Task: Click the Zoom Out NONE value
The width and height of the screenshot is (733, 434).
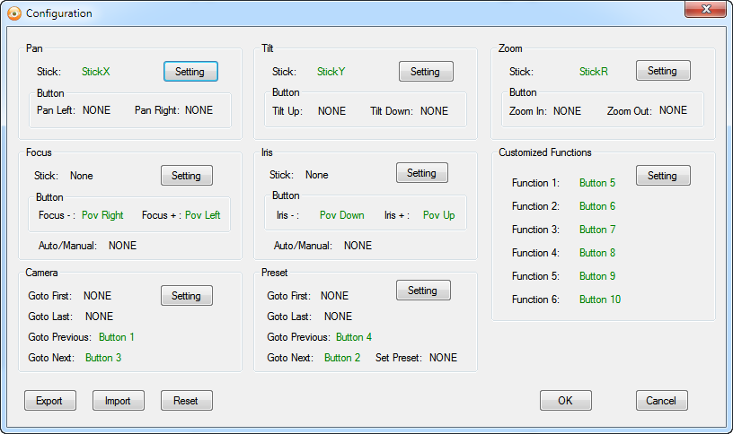Action: coord(673,110)
